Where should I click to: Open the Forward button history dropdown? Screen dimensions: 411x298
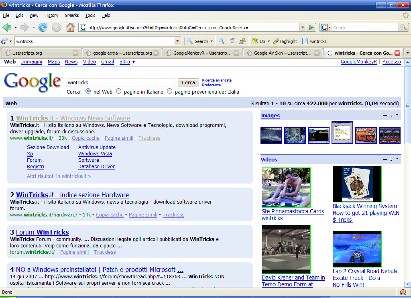point(34,27)
